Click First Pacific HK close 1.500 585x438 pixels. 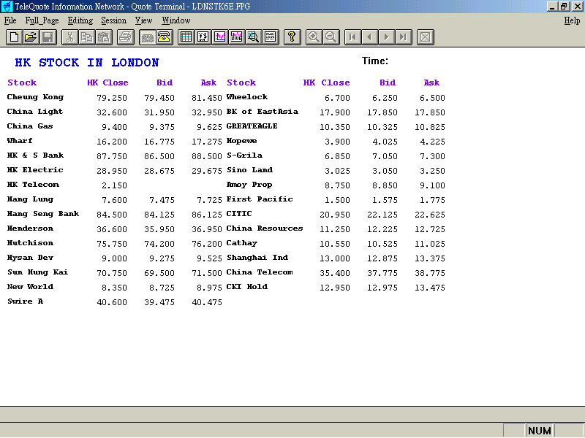click(x=337, y=200)
